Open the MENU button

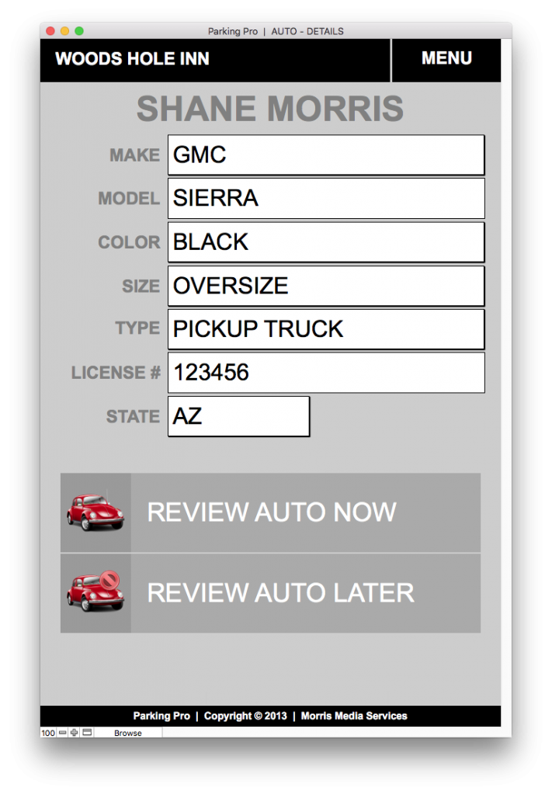coord(446,59)
